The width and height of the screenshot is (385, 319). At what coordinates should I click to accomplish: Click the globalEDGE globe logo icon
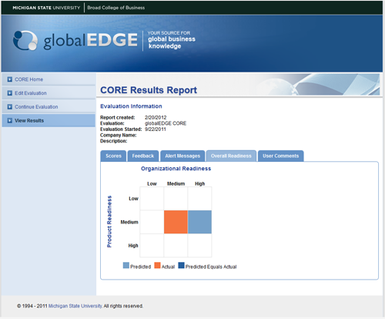[25, 41]
